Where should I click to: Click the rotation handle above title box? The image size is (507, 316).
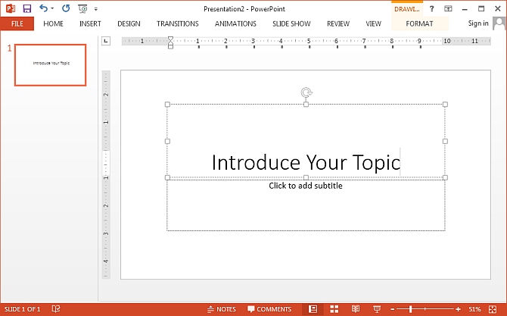(x=306, y=92)
